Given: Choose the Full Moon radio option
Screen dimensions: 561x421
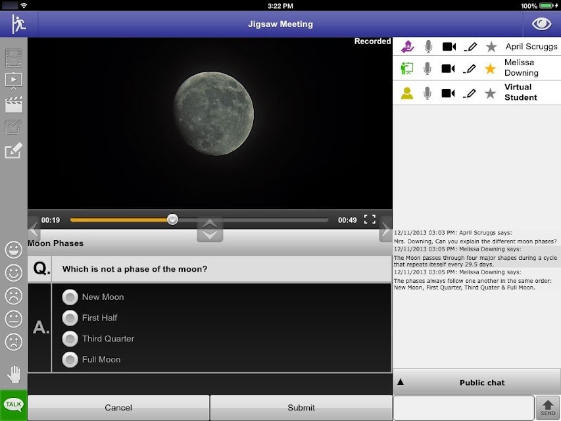Looking at the screenshot, I should tap(70, 360).
